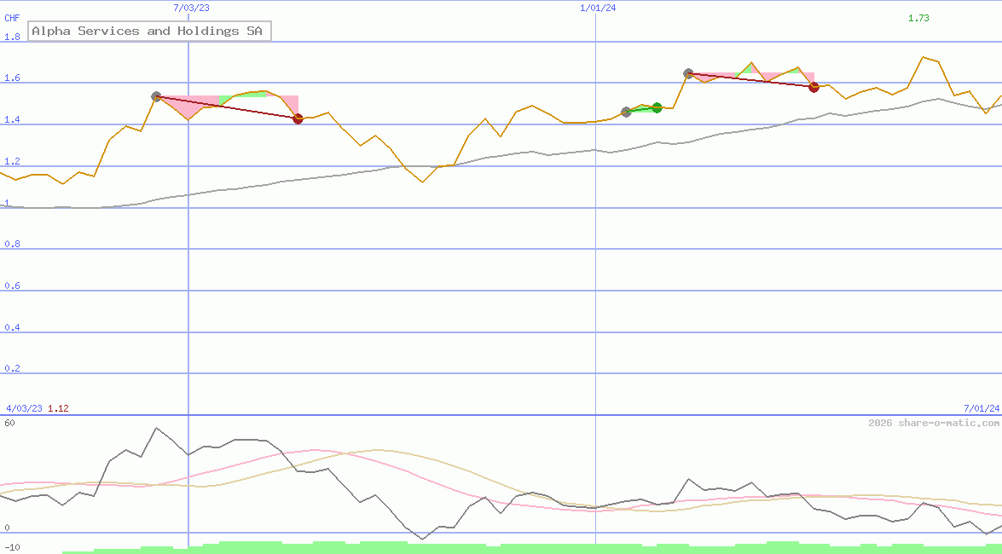
Task: Select the 4/03/23 start date label
Action: [x=24, y=408]
